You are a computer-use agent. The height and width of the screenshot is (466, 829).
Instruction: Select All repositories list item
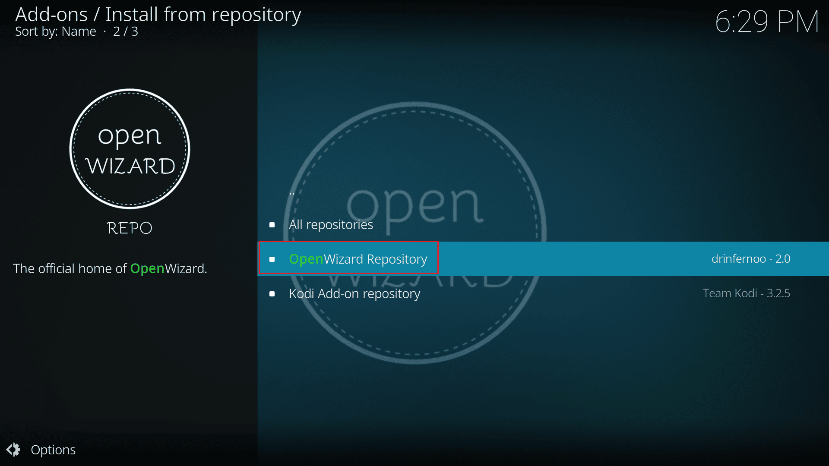(331, 224)
